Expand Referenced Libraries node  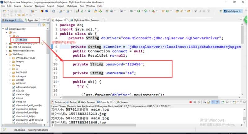pos(7,51)
